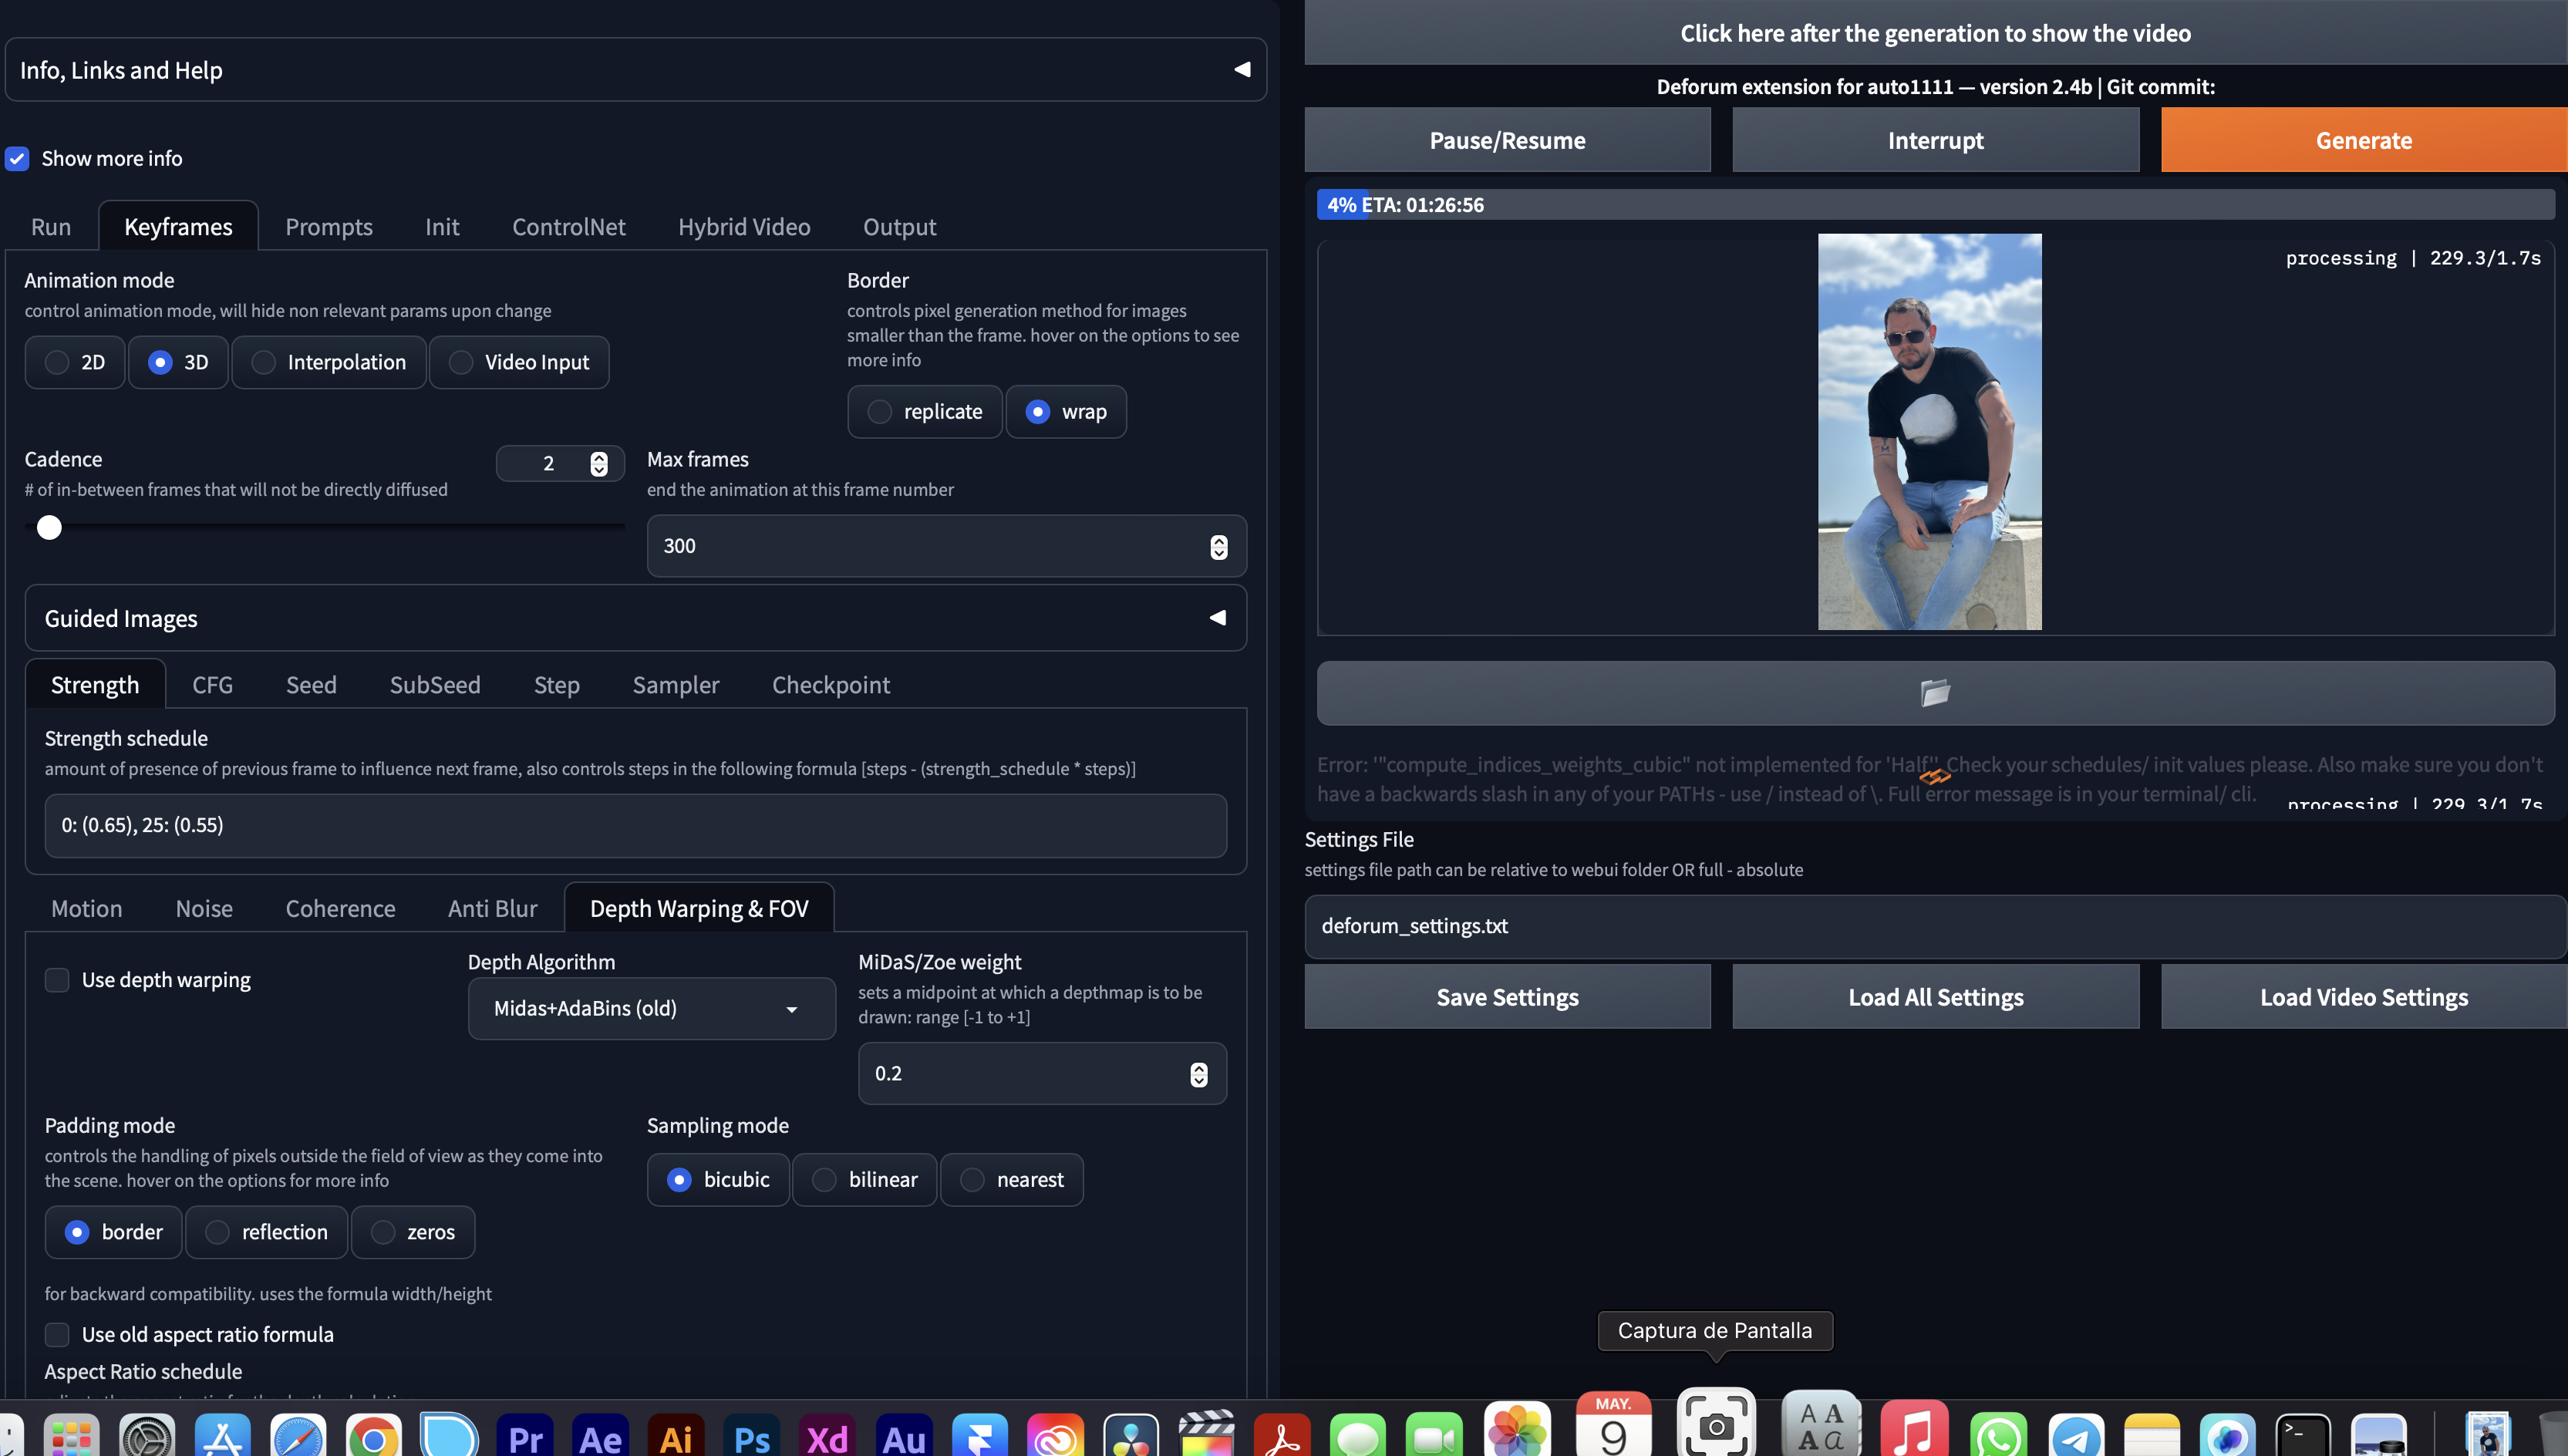Click the Cadence slider handle
Image resolution: width=2568 pixels, height=1456 pixels.
point(49,527)
